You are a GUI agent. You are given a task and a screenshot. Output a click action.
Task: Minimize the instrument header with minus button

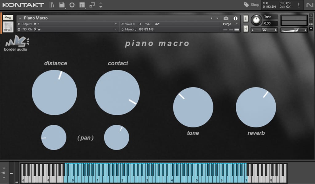[311, 20]
